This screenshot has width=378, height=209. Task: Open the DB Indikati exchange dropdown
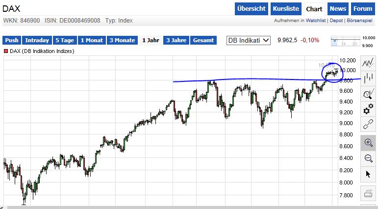pos(249,40)
